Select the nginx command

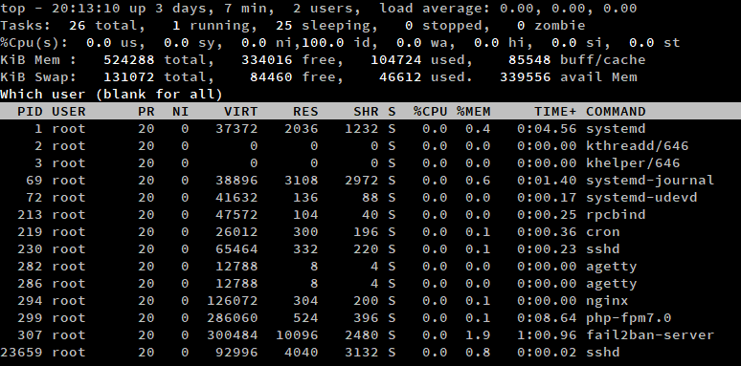coord(607,301)
